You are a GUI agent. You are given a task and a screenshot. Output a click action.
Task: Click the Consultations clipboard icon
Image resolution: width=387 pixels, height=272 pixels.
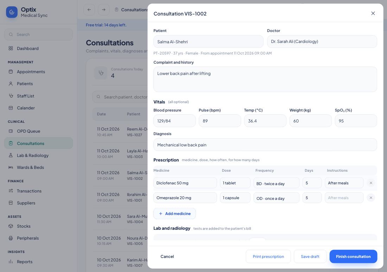point(11,144)
